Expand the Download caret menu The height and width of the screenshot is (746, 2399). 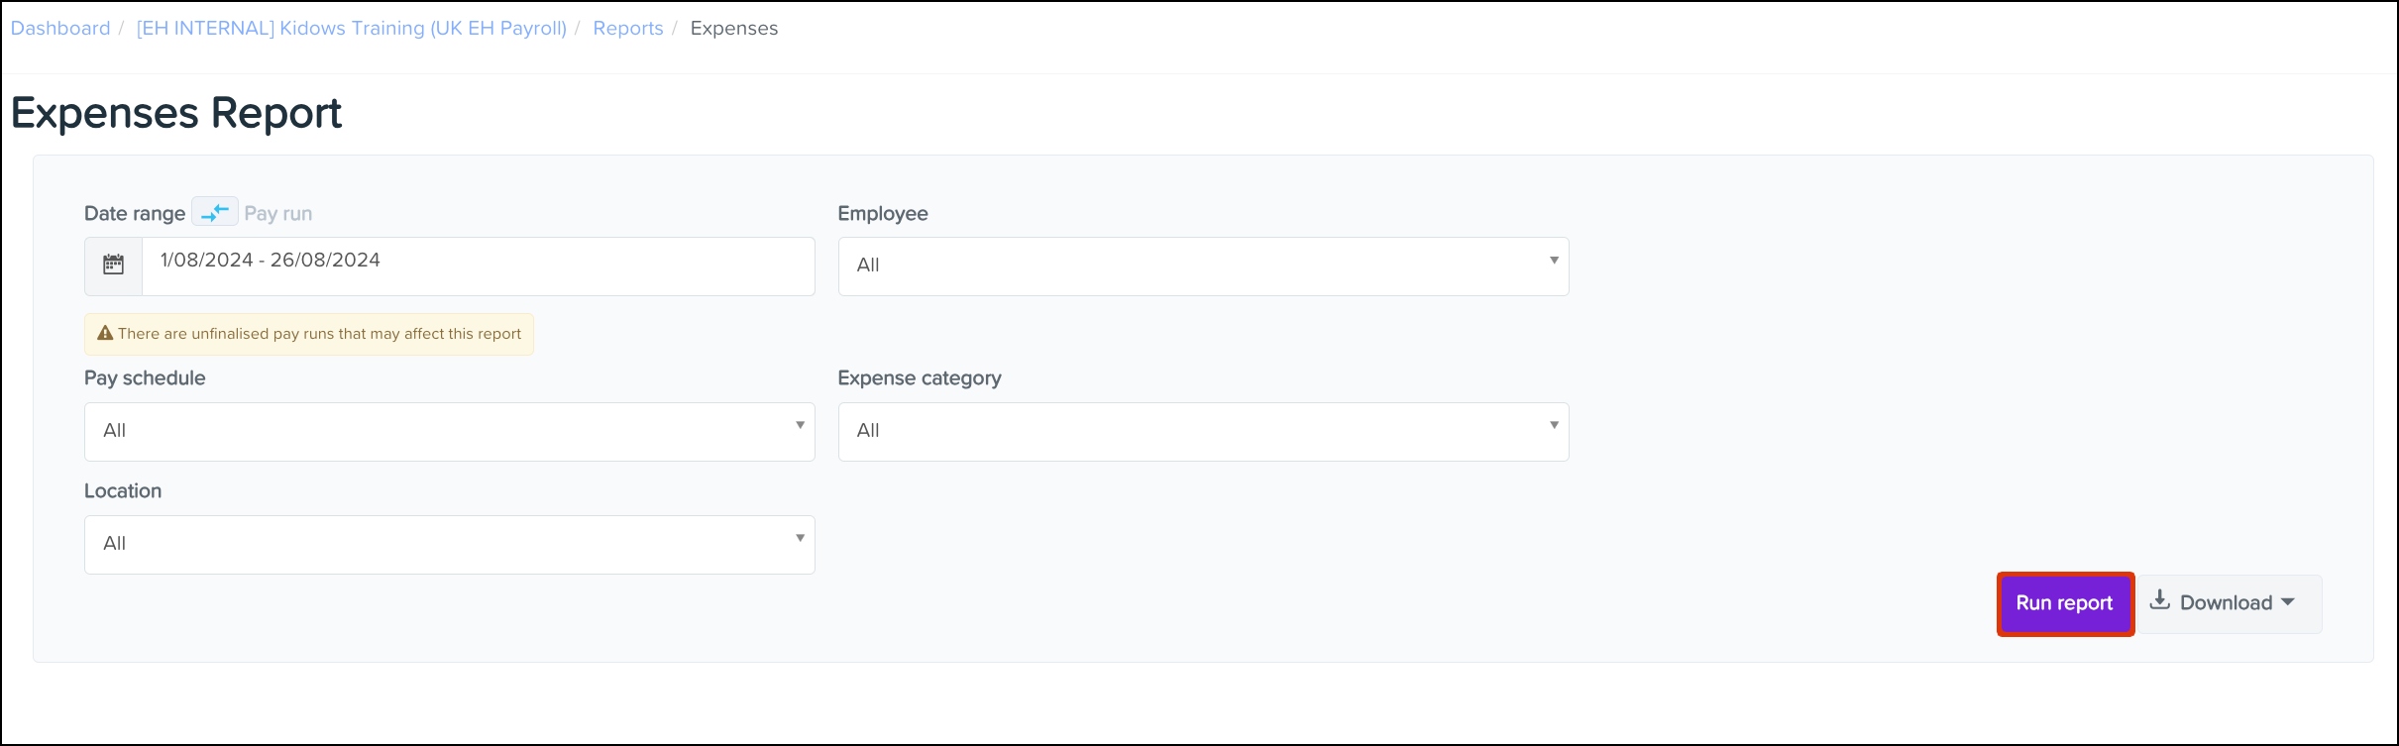(2288, 602)
